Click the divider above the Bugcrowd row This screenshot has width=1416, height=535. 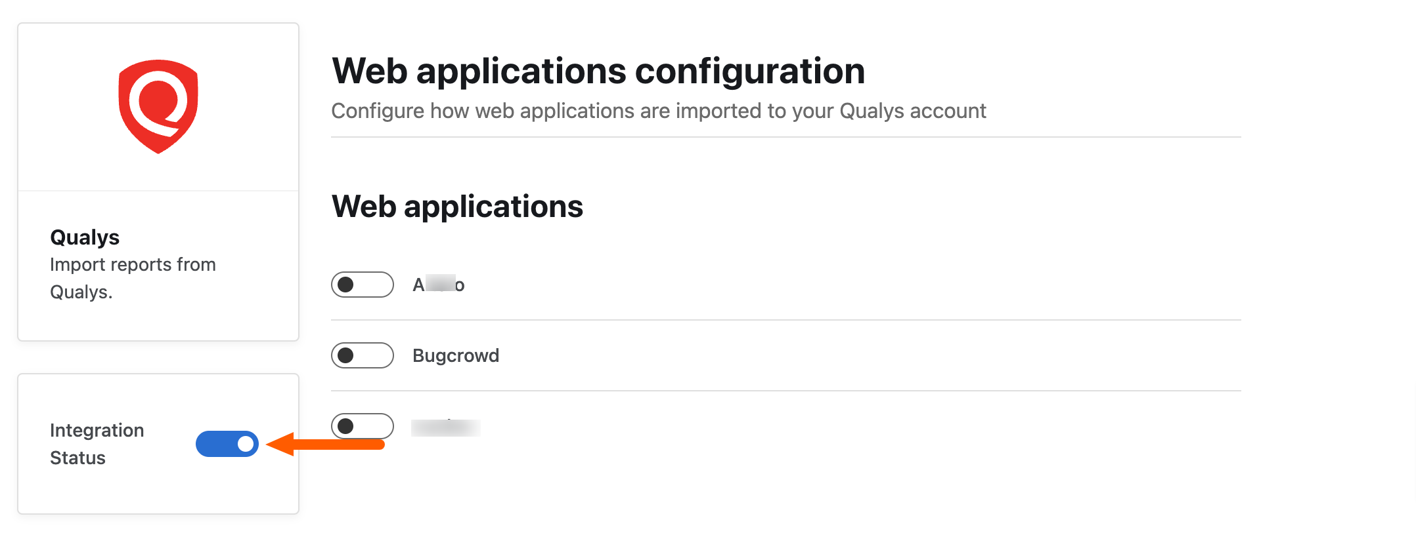[786, 320]
